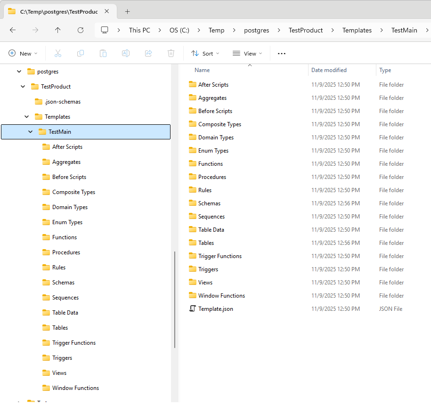Screen dimensions: 431x405
Task: Click the Copy icon in the toolbar
Action: click(80, 53)
